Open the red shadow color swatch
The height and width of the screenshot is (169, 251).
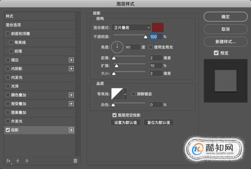point(158,28)
